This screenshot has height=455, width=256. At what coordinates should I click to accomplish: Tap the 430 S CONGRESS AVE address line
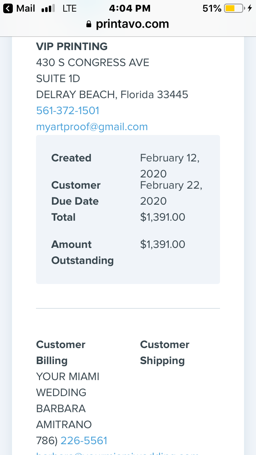(x=93, y=62)
